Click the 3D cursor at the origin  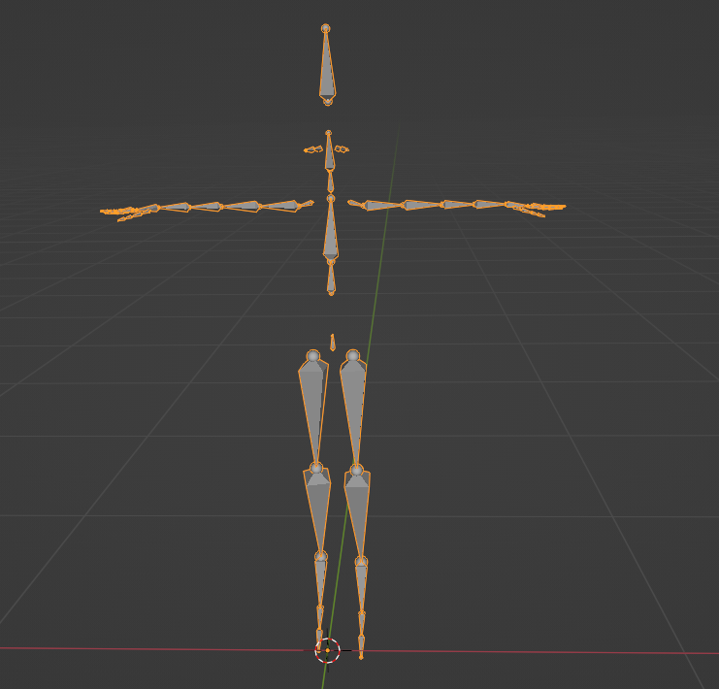tap(328, 650)
